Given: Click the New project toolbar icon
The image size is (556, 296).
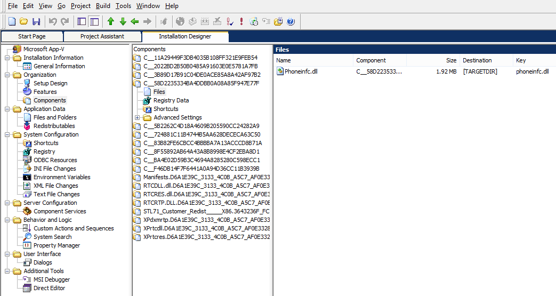Looking at the screenshot, I should pyautogui.click(x=12, y=22).
